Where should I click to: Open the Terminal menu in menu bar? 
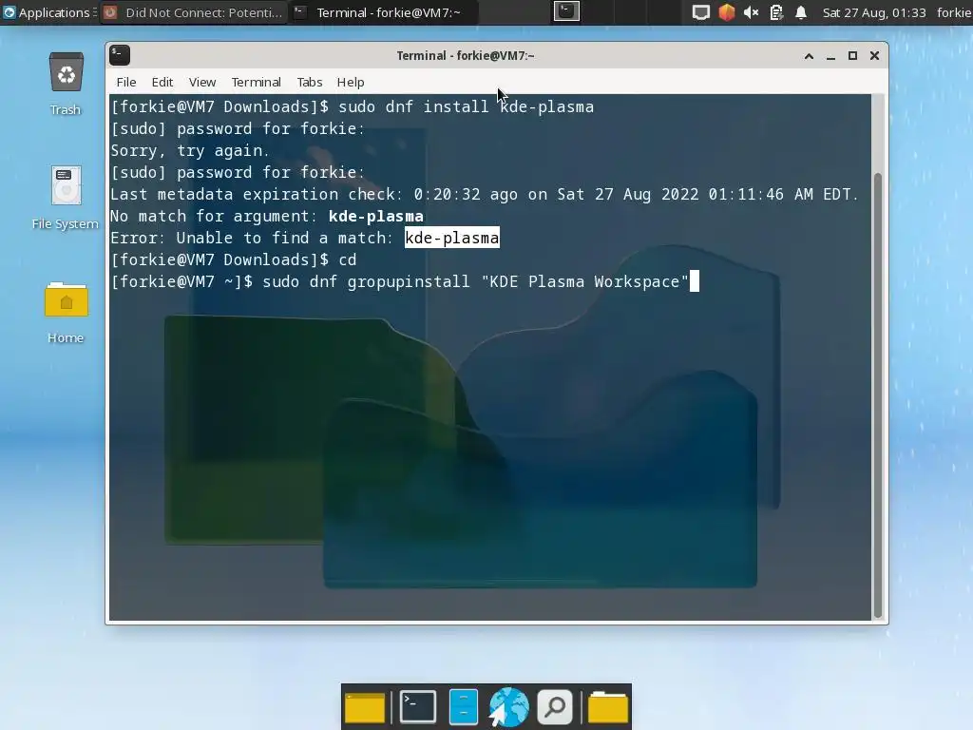point(257,82)
